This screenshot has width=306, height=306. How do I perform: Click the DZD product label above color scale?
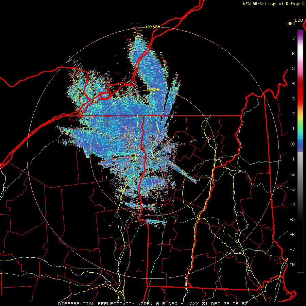[x=299, y=20]
